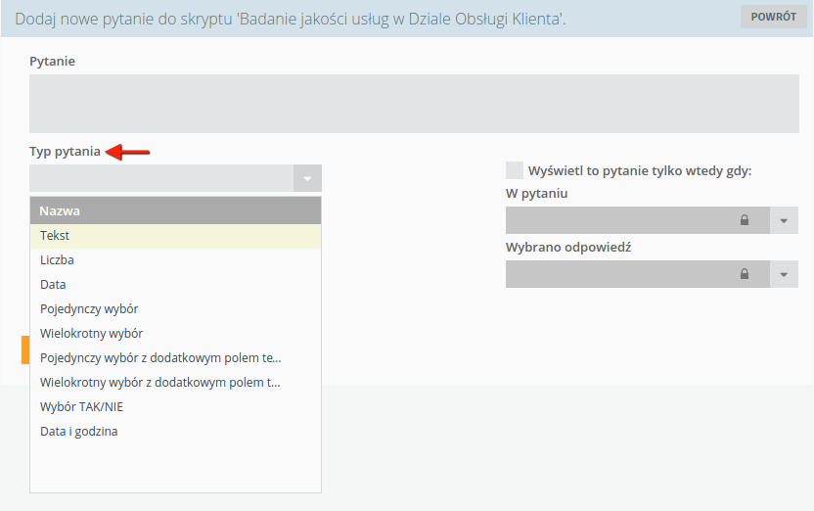Choose 'Data' from the type list
This screenshot has width=814, height=511.
175,285
